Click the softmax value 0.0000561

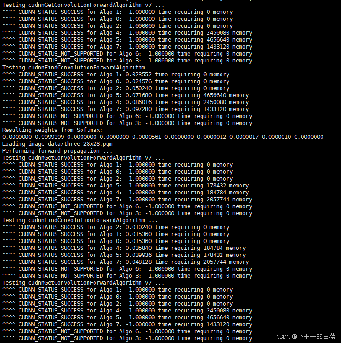coord(147,137)
